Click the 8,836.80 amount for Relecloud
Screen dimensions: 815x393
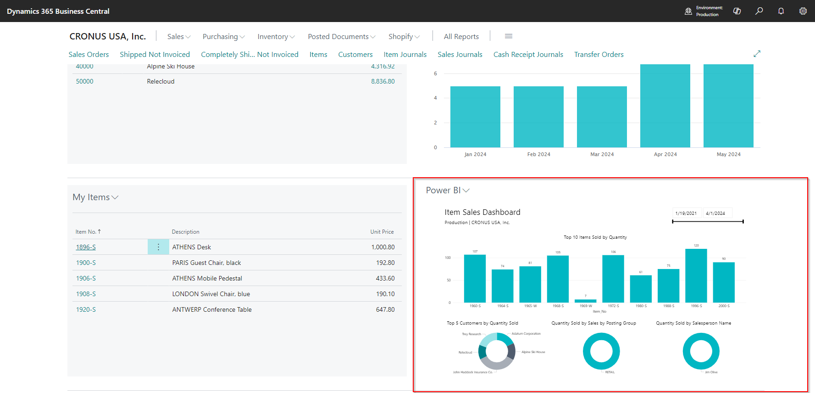383,81
